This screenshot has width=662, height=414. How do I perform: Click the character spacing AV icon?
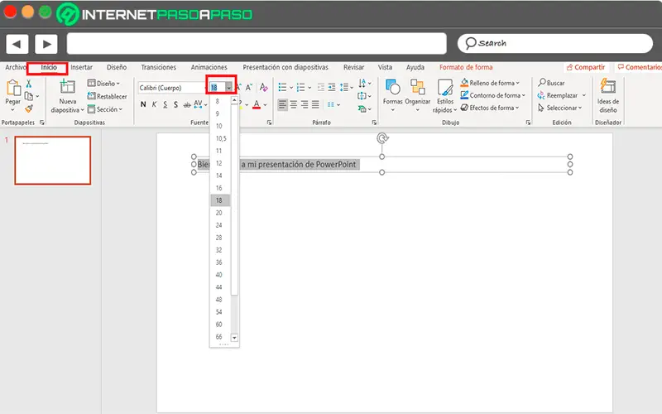(198, 104)
